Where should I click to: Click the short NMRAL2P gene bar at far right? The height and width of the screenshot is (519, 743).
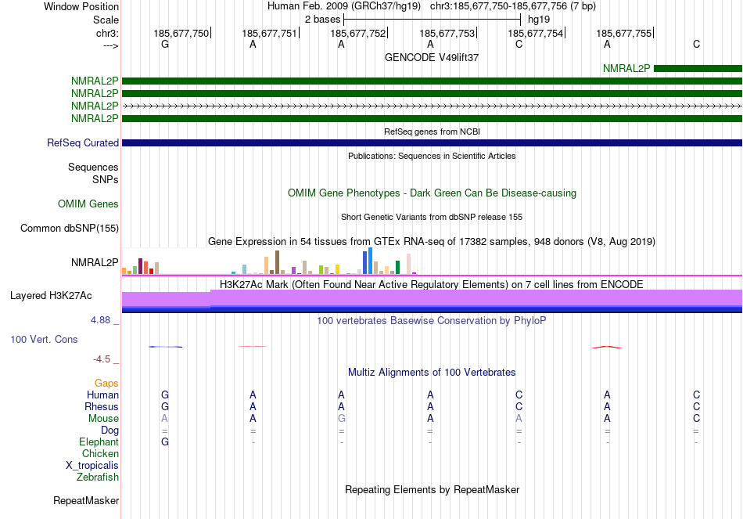[x=698, y=68]
